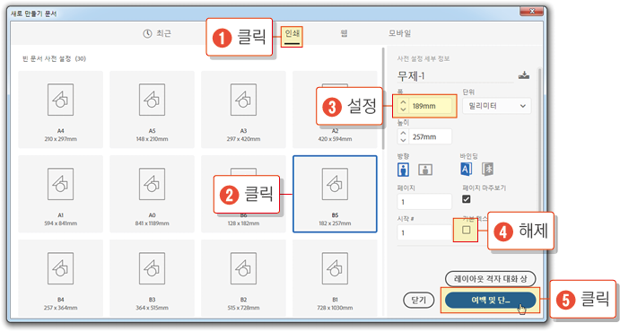Screen dimensions: 620x332
Task: Select the B4 257 x 364mm preset
Action: [x=60, y=278]
